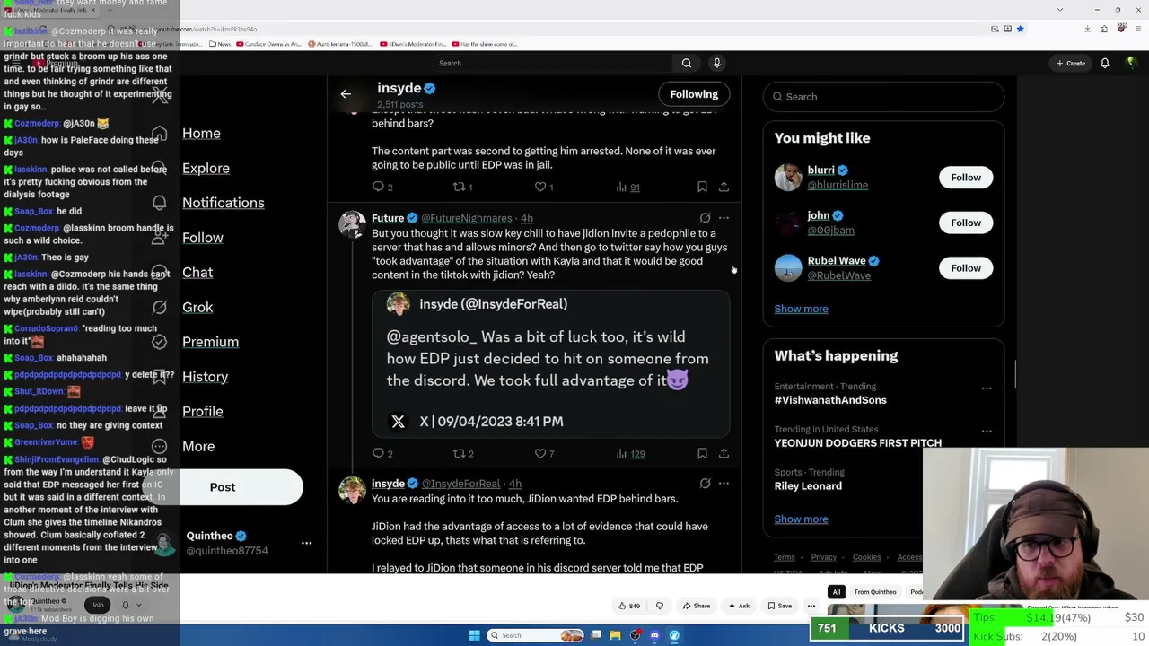
Task: Open Discord from the taskbar
Action: tap(654, 635)
